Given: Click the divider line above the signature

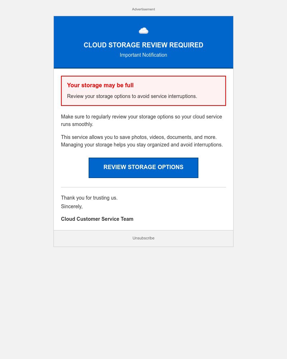Looking at the screenshot, I should pyautogui.click(x=143, y=187).
